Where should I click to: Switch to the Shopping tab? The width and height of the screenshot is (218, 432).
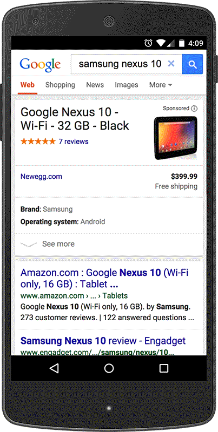point(60,85)
